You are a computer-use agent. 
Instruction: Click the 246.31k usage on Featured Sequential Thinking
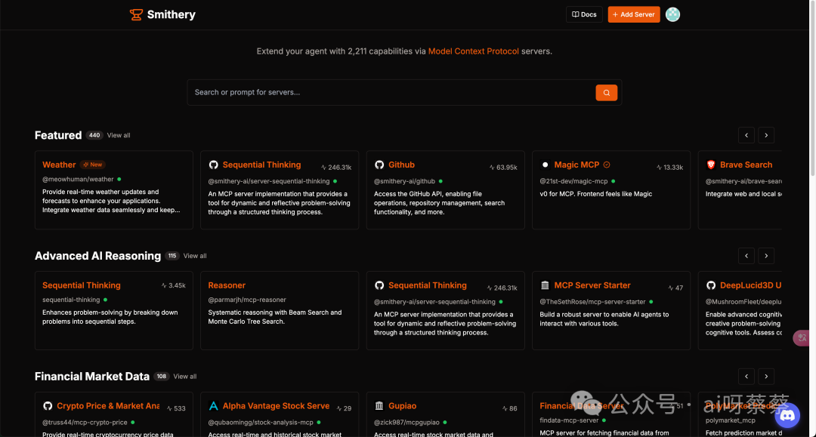click(336, 168)
